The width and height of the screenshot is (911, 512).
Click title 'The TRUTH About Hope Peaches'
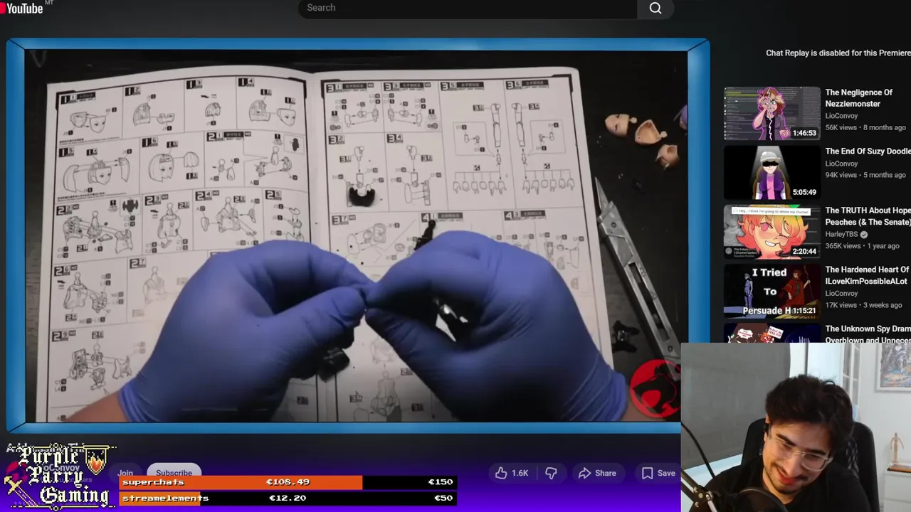point(868,216)
